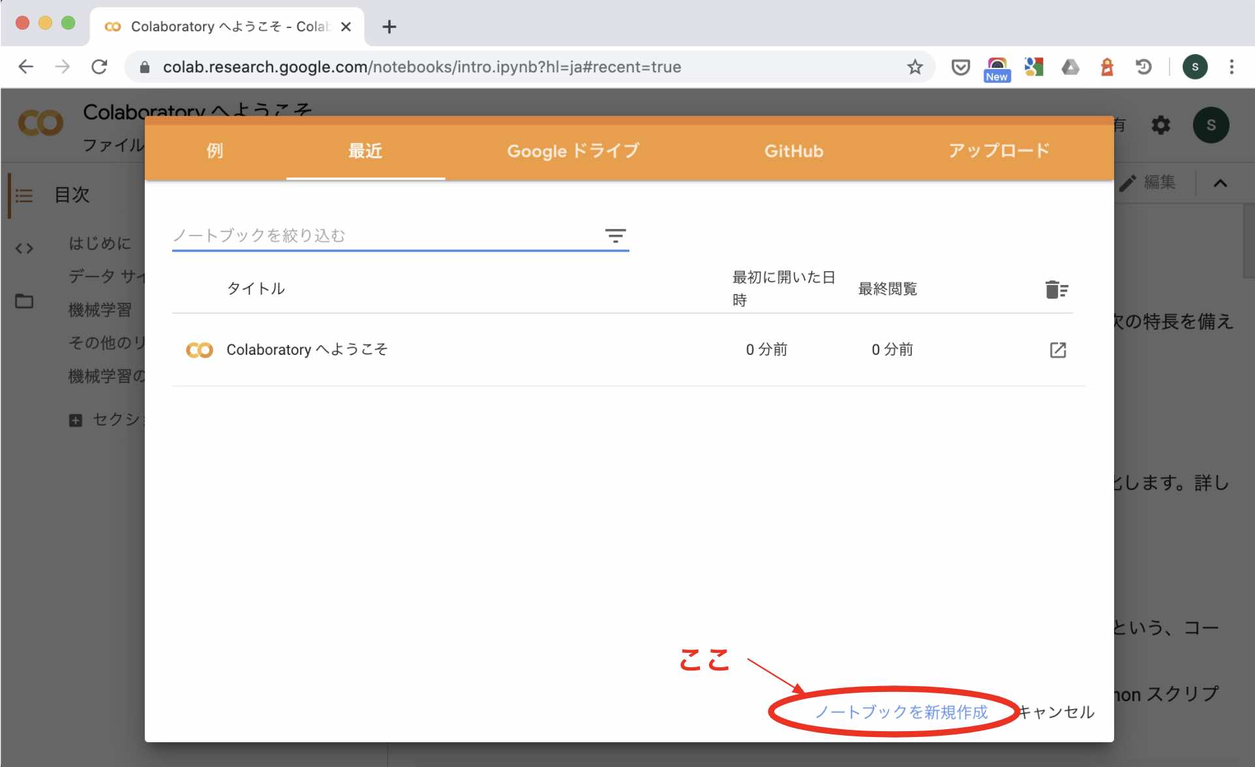The height and width of the screenshot is (767, 1255).
Task: Open the Pocket extension icon
Action: tap(960, 67)
